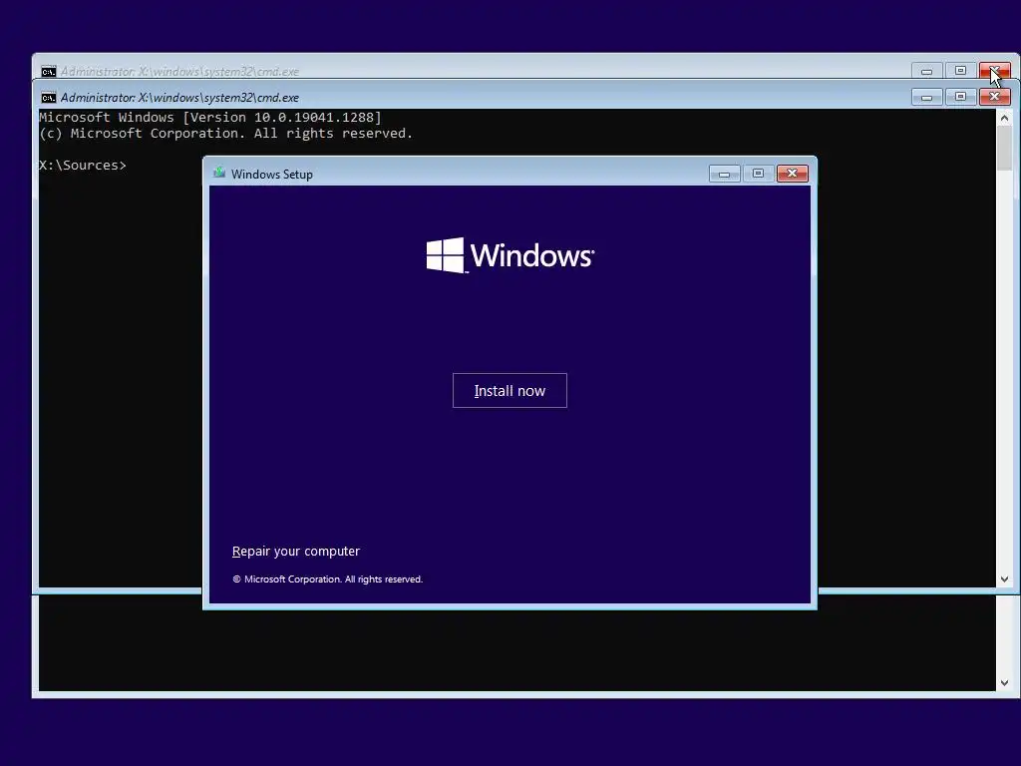Close the front cmd.exe window
Image resolution: width=1021 pixels, height=766 pixels.
tap(994, 97)
